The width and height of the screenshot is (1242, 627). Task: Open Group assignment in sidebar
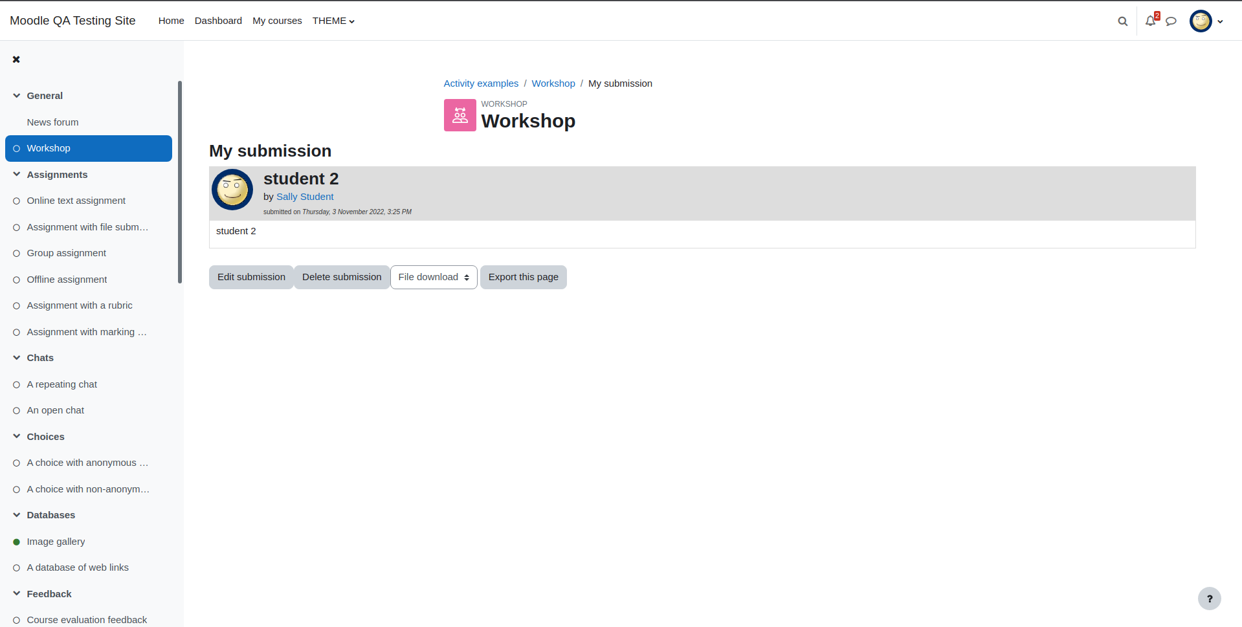tap(67, 253)
